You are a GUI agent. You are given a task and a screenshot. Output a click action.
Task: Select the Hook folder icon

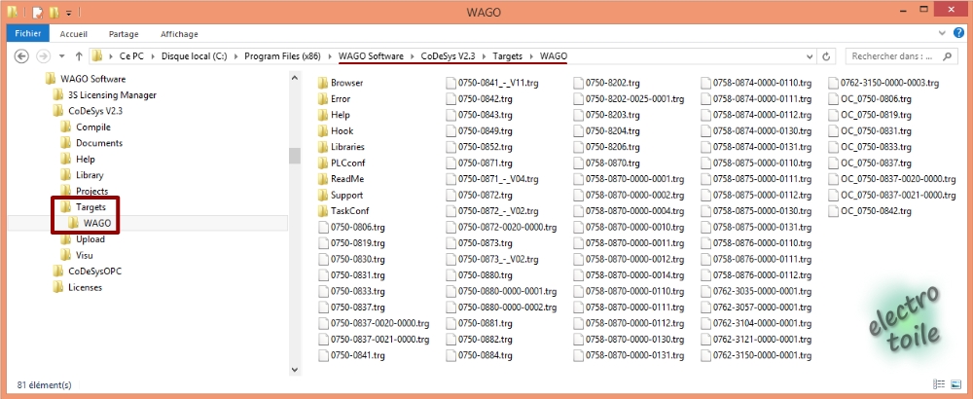[323, 131]
